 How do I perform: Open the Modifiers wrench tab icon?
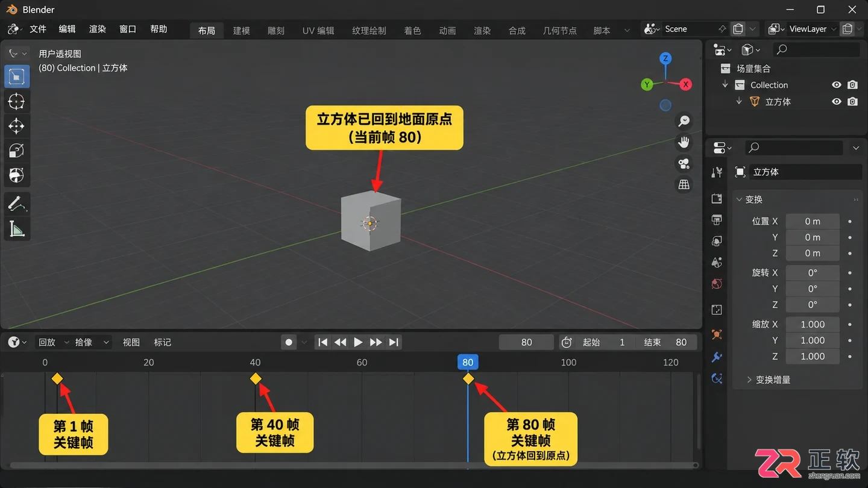717,357
